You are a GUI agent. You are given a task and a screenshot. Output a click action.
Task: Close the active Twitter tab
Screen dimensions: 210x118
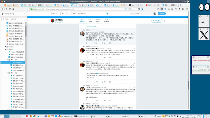[x=76, y=5]
